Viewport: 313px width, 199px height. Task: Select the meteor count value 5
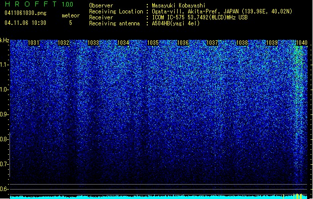coord(71,23)
